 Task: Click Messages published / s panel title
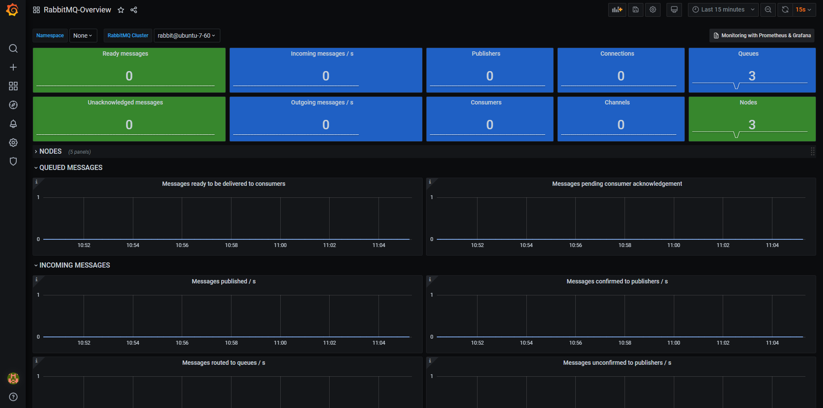[x=224, y=281]
